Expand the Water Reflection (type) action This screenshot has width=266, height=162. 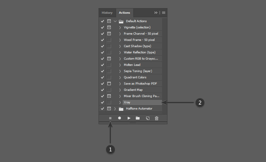[120, 52]
